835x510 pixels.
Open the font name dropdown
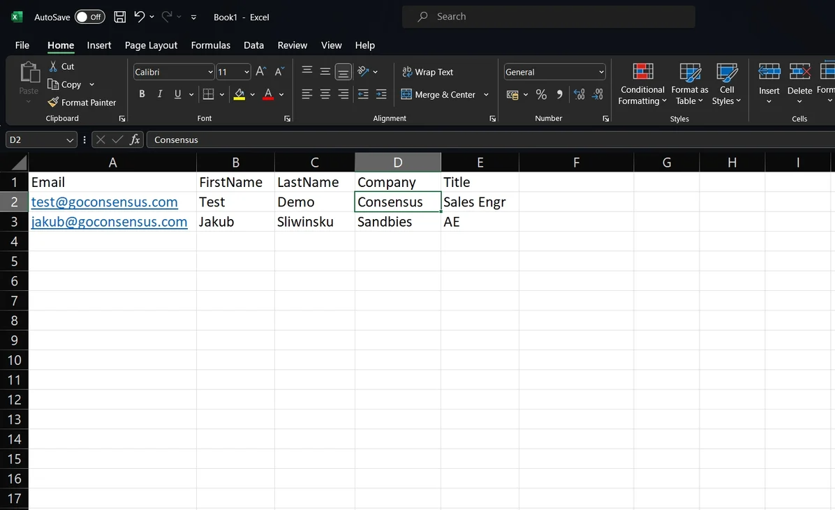pyautogui.click(x=210, y=72)
